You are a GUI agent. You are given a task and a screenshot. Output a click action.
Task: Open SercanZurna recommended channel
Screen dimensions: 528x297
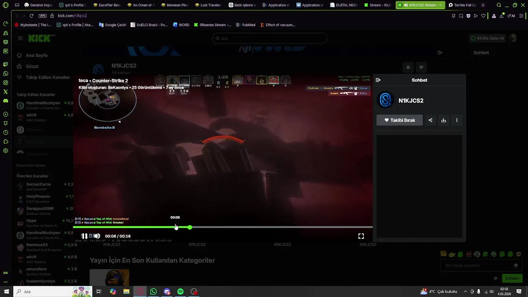pyautogui.click(x=45, y=186)
